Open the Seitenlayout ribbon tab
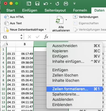Screen dimensions: 106x111 tap(55, 10)
